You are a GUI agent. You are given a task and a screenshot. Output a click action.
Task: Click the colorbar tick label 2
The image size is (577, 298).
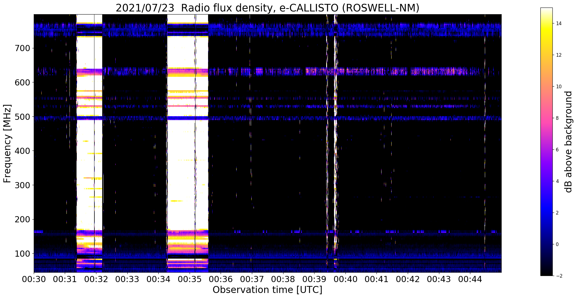pos(557,213)
